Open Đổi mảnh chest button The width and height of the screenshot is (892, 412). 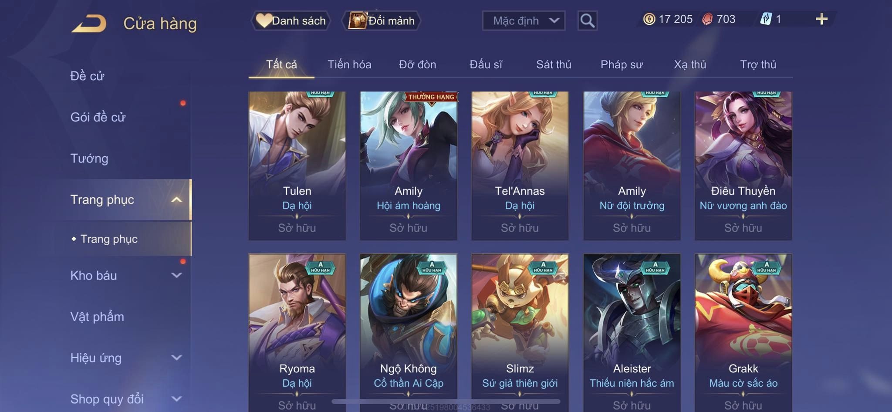pyautogui.click(x=382, y=20)
